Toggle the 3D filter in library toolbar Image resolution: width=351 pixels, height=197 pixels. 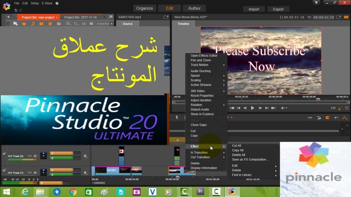point(84,24)
